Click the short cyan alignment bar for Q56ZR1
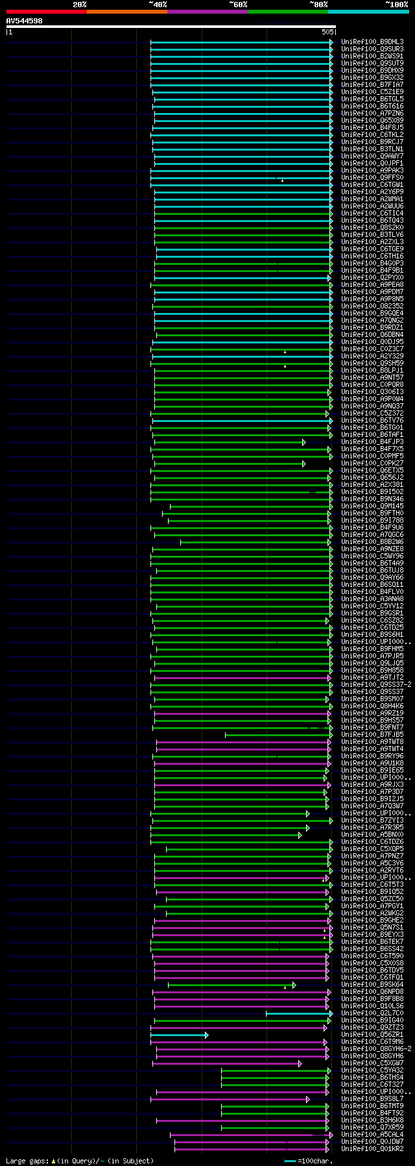This screenshot has width=415, height=1166. click(x=179, y=1035)
